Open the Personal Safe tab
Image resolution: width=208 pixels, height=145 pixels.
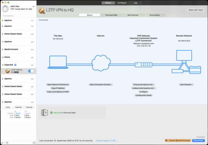coord(111,15)
